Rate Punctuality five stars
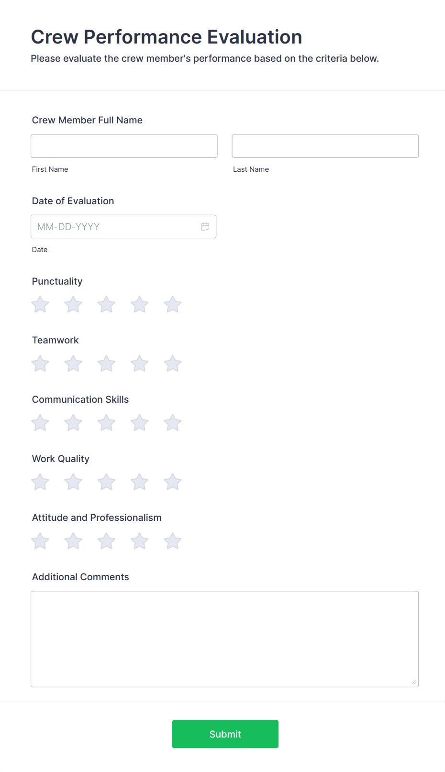The image size is (445, 772). click(x=172, y=304)
